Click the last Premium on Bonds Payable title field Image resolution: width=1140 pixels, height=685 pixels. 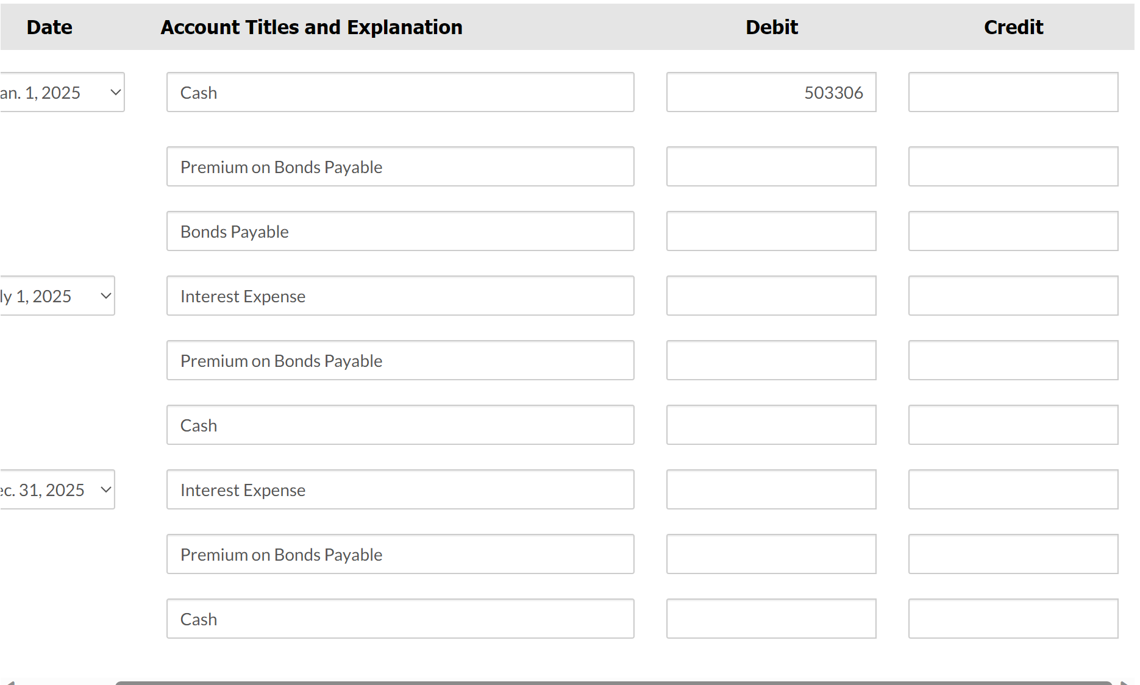pyautogui.click(x=401, y=554)
